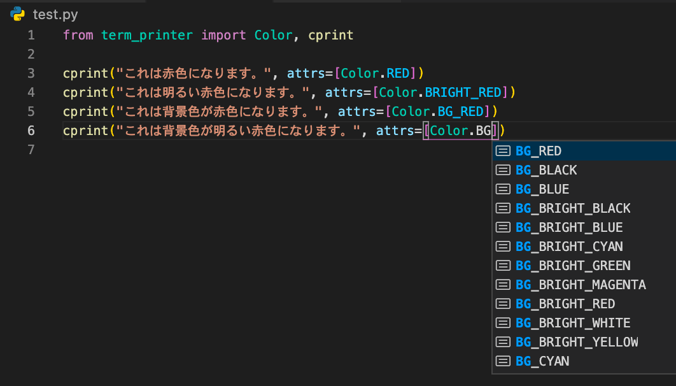Click line number 7 in the gutter
This screenshot has width=676, height=386.
[x=31, y=150]
